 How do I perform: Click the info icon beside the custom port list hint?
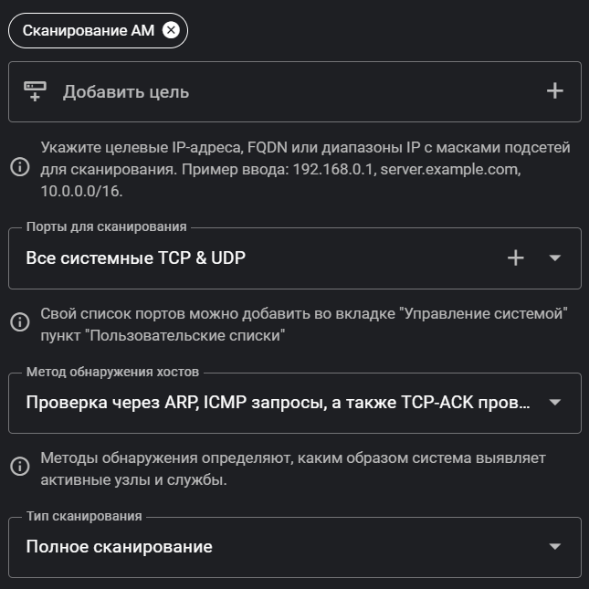click(19, 321)
